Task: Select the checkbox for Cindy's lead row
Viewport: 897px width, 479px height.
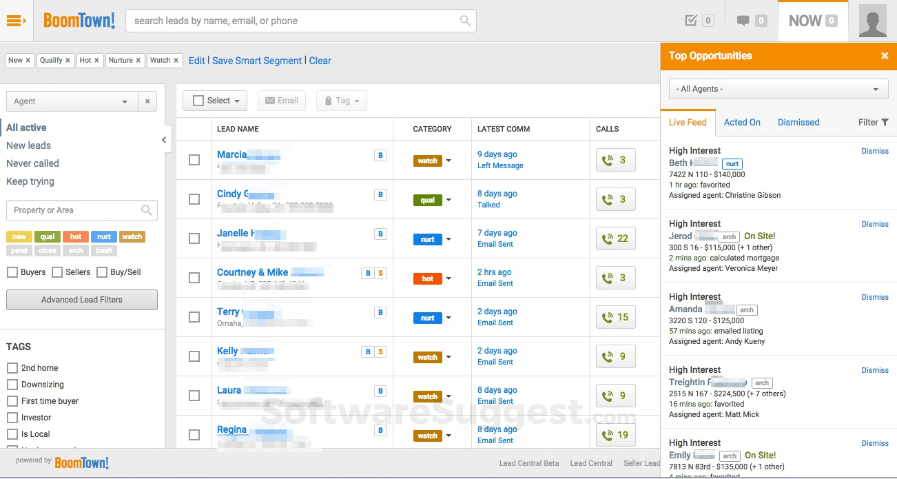Action: [x=194, y=199]
